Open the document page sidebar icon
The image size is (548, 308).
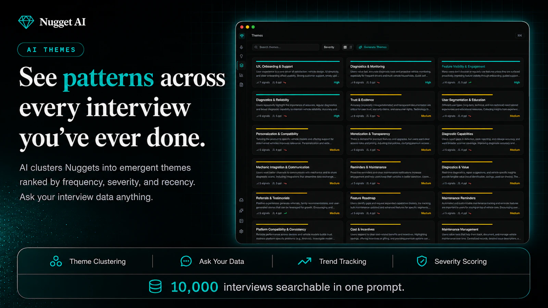pyautogui.click(x=241, y=85)
